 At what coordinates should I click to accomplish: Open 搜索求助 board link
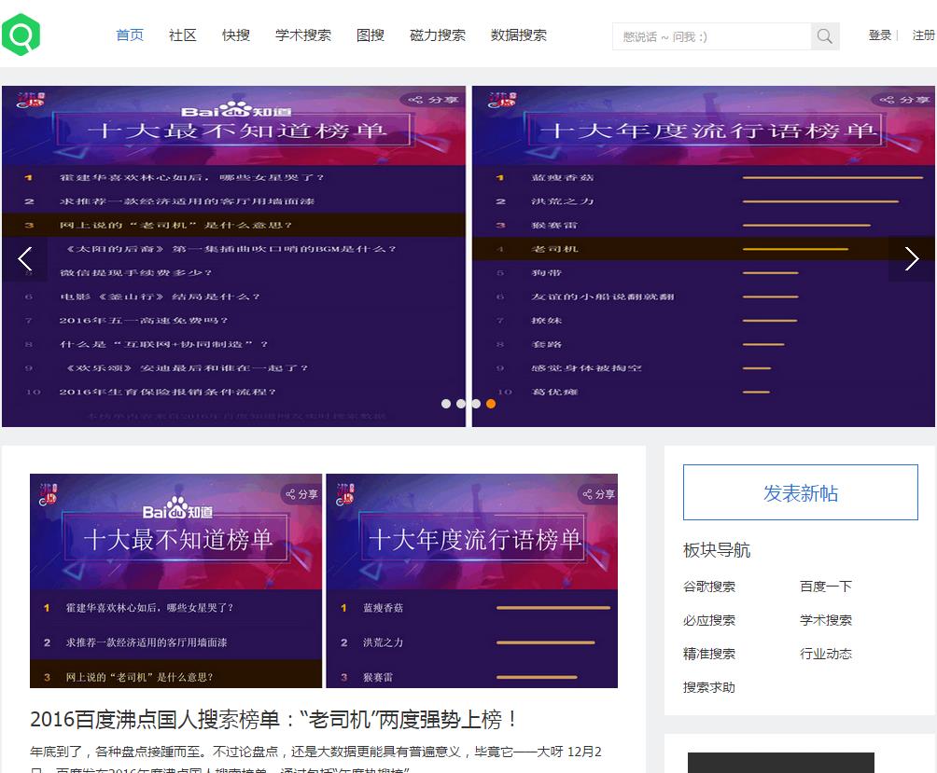click(x=709, y=687)
